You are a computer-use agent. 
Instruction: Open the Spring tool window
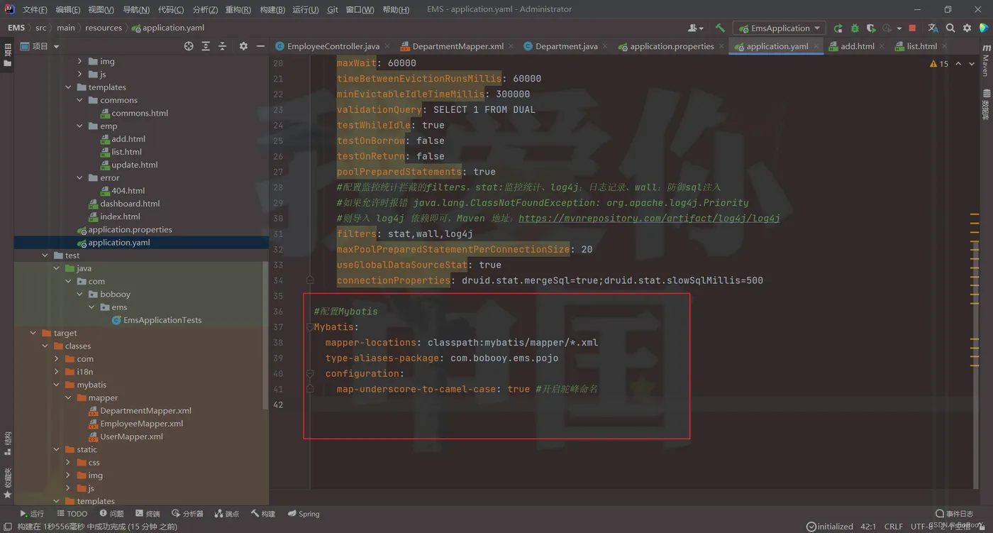pos(304,514)
